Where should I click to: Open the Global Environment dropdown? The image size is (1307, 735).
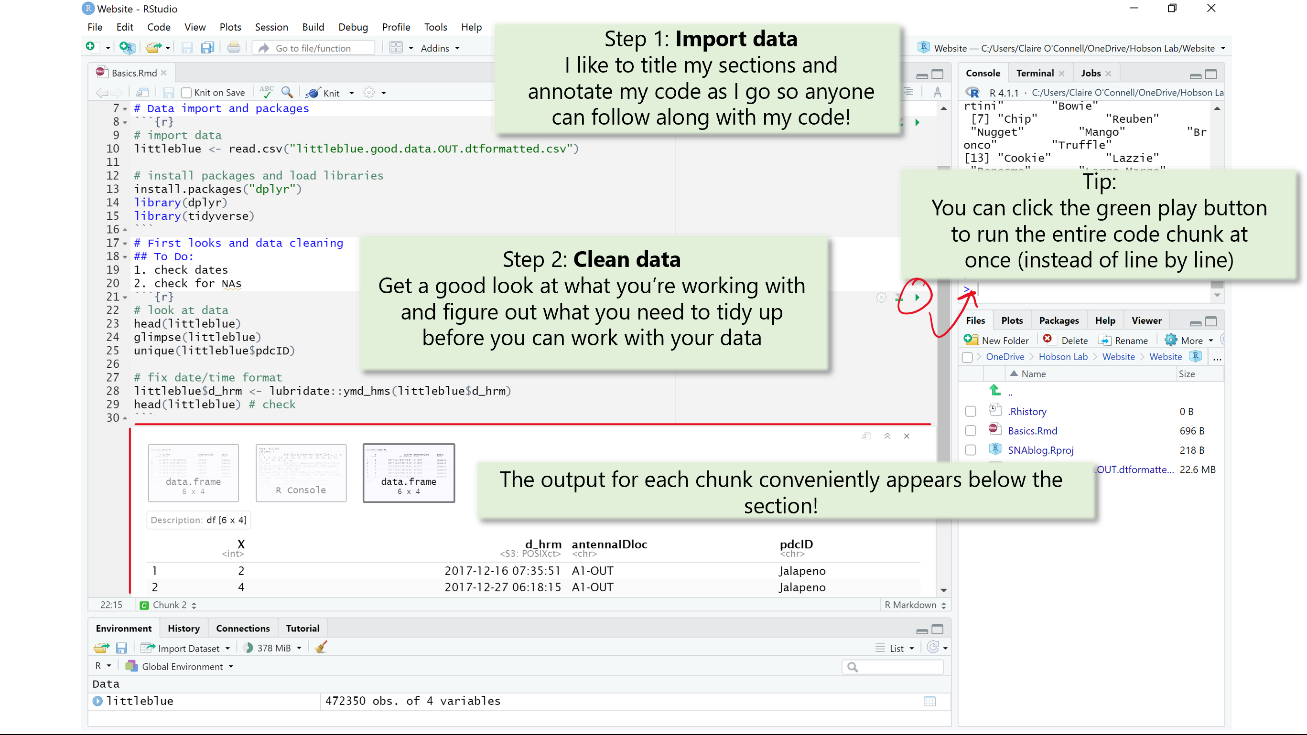click(180, 667)
